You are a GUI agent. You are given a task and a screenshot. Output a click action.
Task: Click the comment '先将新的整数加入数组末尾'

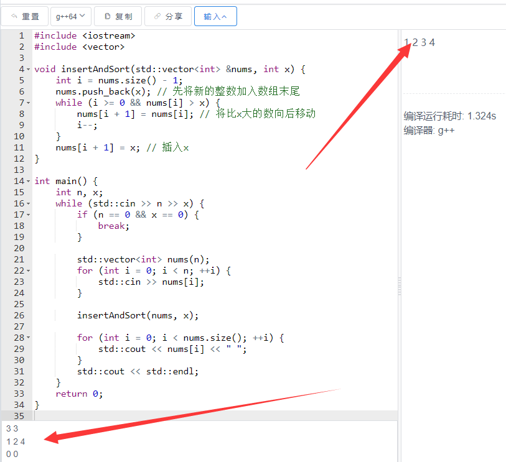(x=236, y=91)
